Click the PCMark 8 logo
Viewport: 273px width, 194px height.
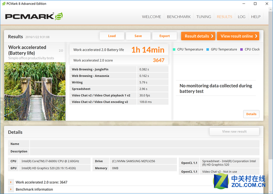[34, 16]
